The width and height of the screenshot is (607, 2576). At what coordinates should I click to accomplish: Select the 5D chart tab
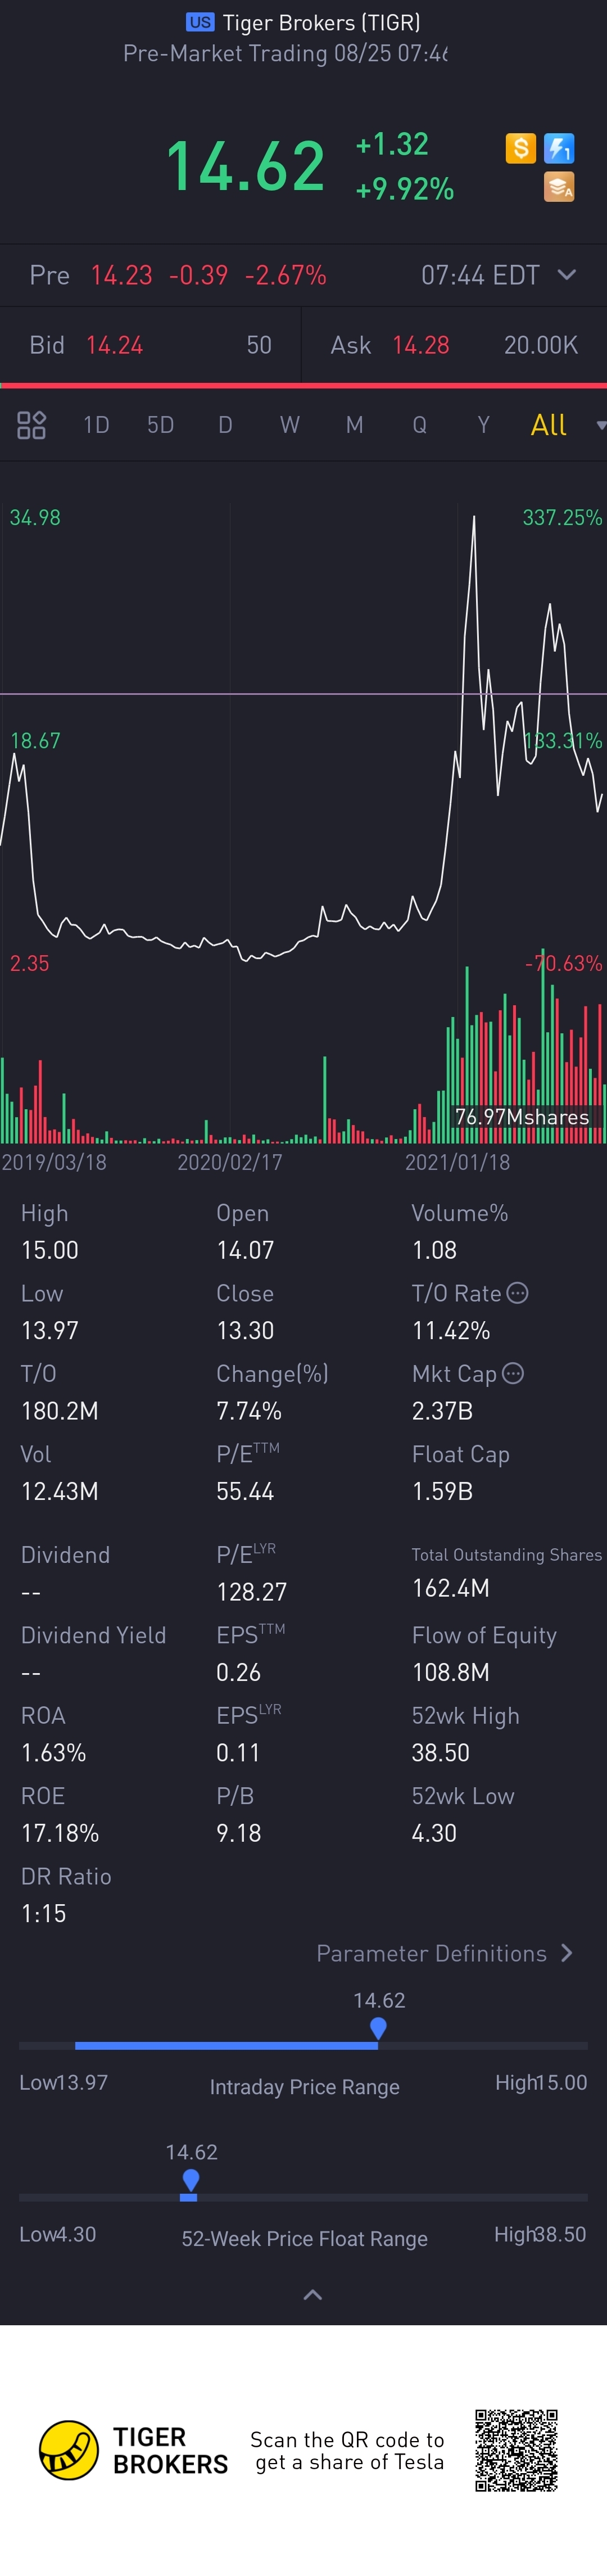(x=160, y=425)
